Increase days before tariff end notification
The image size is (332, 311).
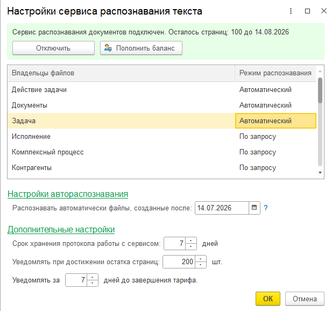pyautogui.click(x=93, y=277)
